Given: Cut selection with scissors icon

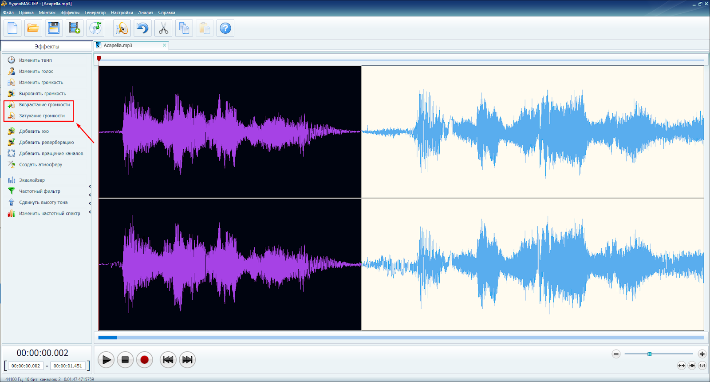Looking at the screenshot, I should tap(163, 28).
